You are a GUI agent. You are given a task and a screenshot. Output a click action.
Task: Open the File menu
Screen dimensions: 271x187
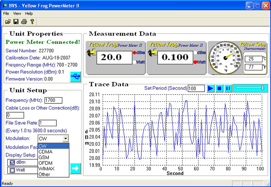(x=6, y=14)
